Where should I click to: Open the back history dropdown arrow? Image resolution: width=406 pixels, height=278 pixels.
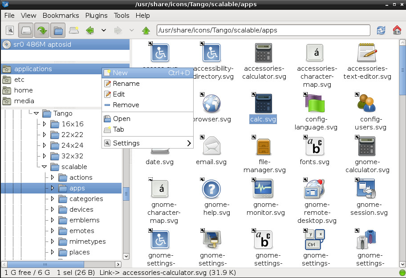pyautogui.click(x=104, y=31)
